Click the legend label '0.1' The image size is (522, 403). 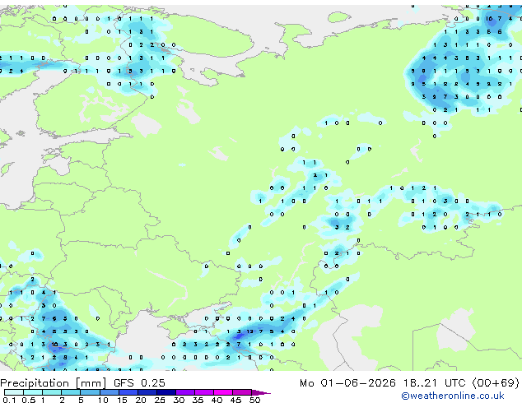[9, 400]
